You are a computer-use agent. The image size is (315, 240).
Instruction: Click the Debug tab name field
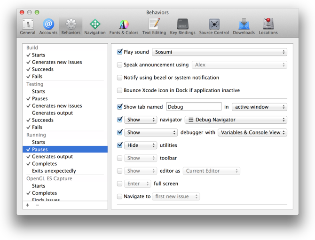pyautogui.click(x=194, y=107)
